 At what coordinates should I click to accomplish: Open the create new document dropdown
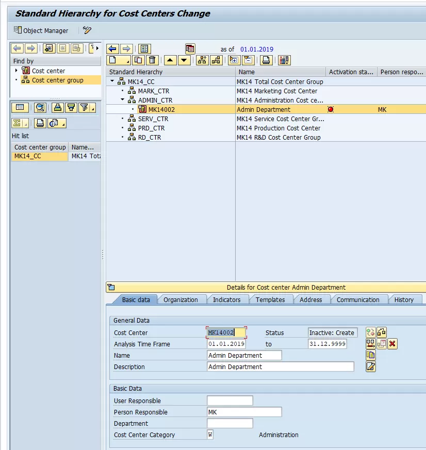[x=118, y=60]
